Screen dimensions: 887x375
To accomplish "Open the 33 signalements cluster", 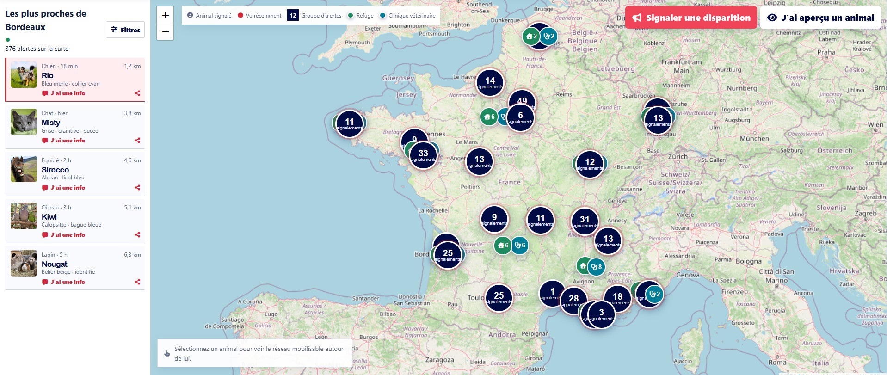I will tap(423, 155).
